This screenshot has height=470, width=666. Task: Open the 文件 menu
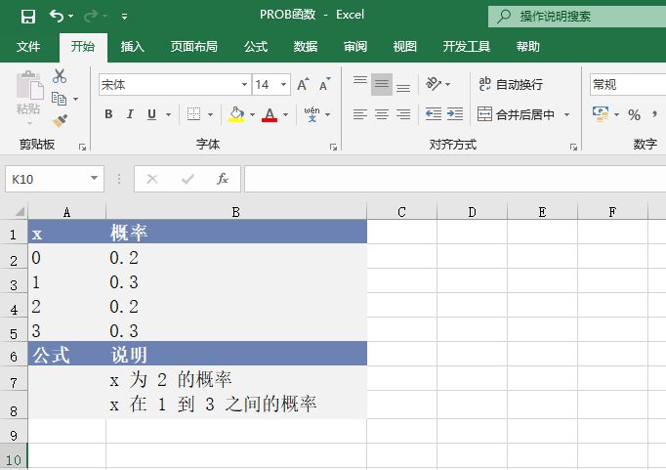29,46
